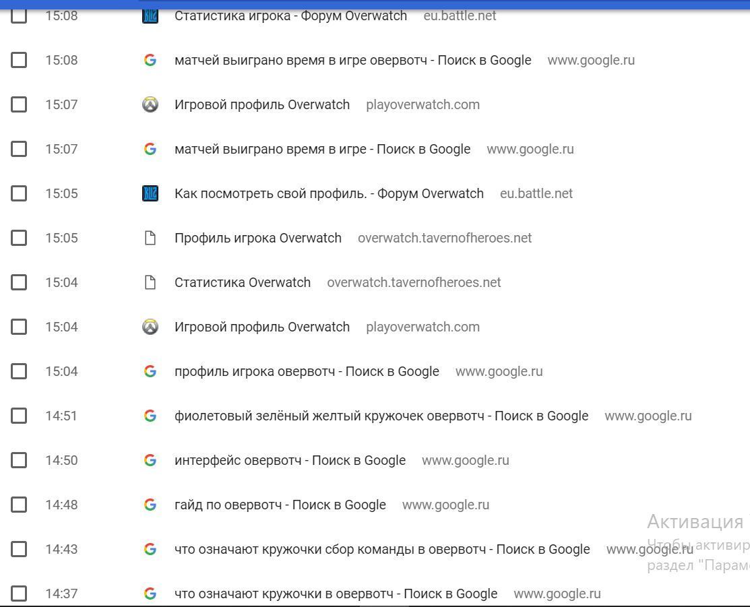Click Overwatch logo icon on the 15:07 entry
This screenshot has height=607, width=750.
click(x=150, y=104)
